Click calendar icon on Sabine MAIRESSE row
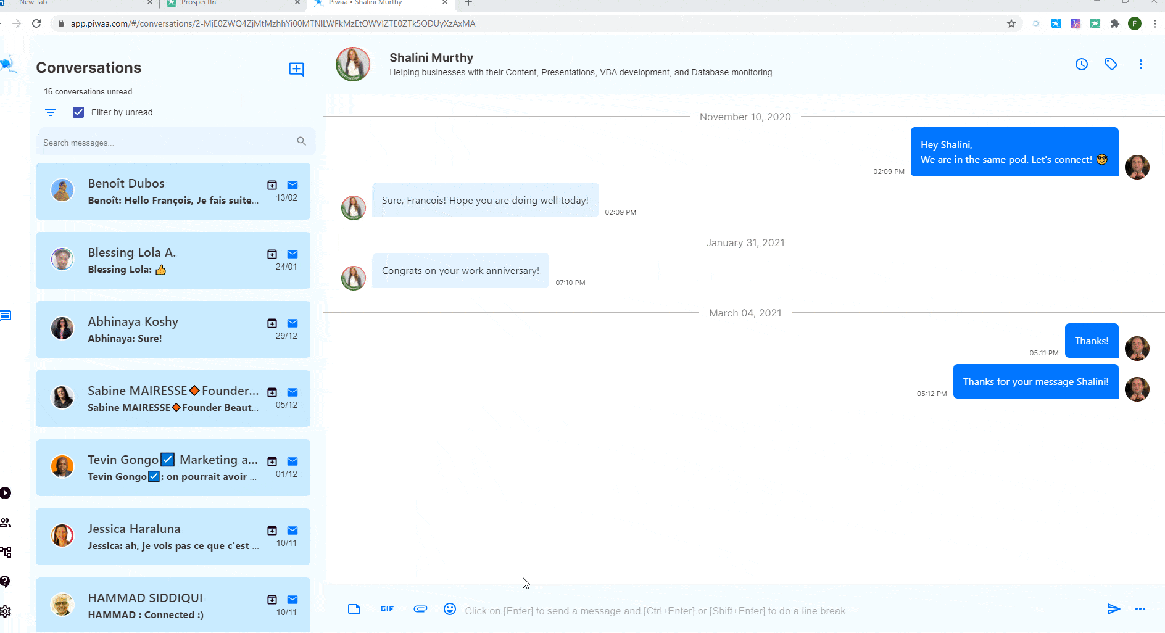The width and height of the screenshot is (1165, 633). click(272, 392)
